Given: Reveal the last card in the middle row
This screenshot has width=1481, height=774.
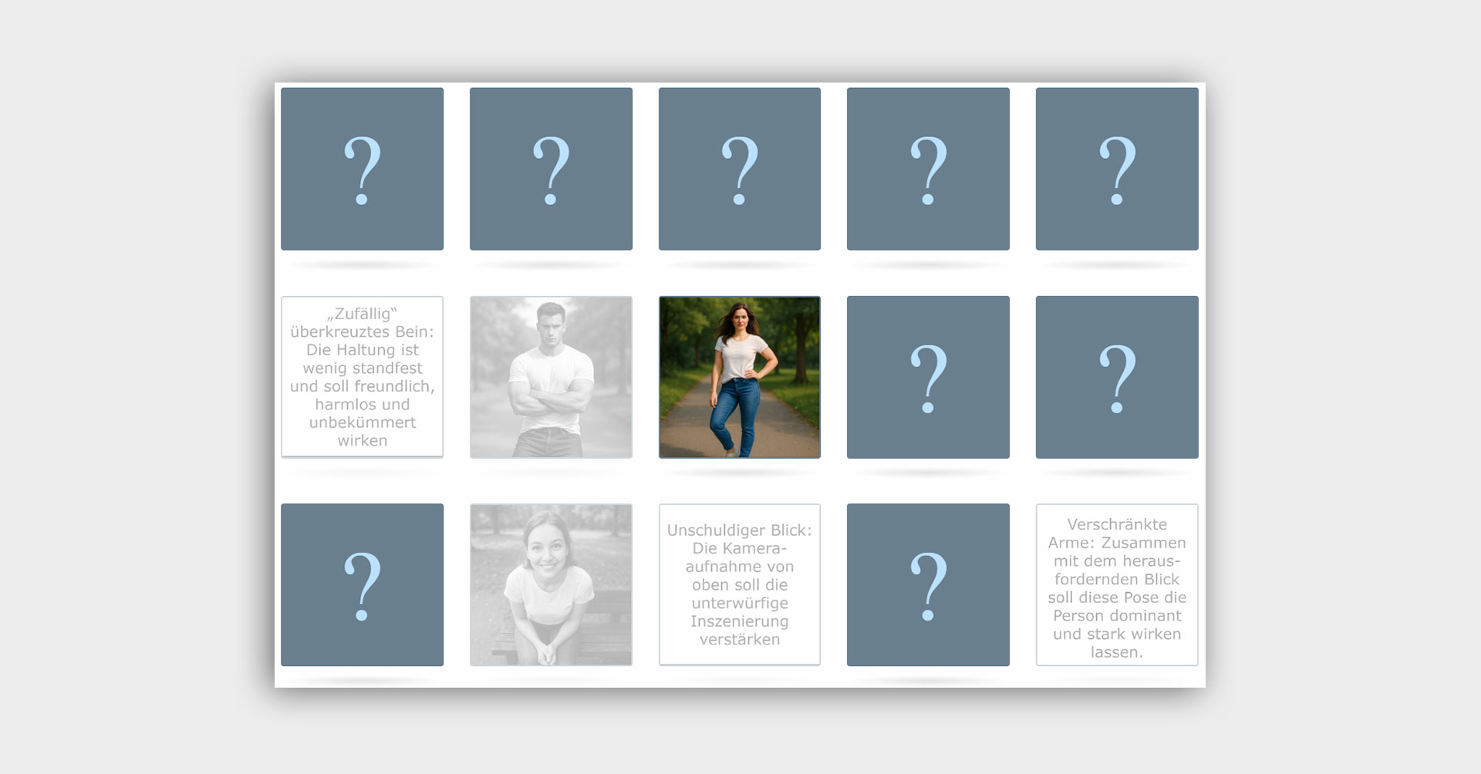Looking at the screenshot, I should (x=1116, y=377).
